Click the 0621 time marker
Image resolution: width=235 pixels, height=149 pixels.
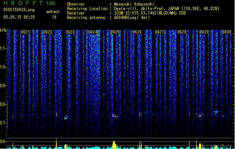[x=25, y=32]
